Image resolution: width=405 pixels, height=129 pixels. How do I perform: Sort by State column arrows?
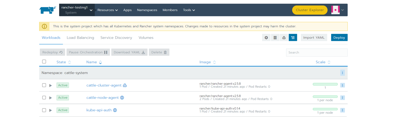[69, 62]
